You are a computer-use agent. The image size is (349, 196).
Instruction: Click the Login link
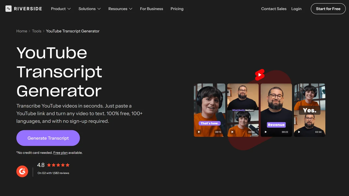(296, 9)
